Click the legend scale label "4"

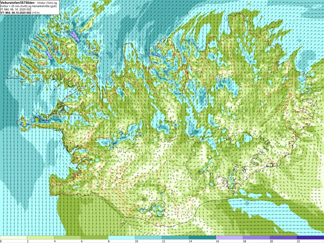point(55,241)
